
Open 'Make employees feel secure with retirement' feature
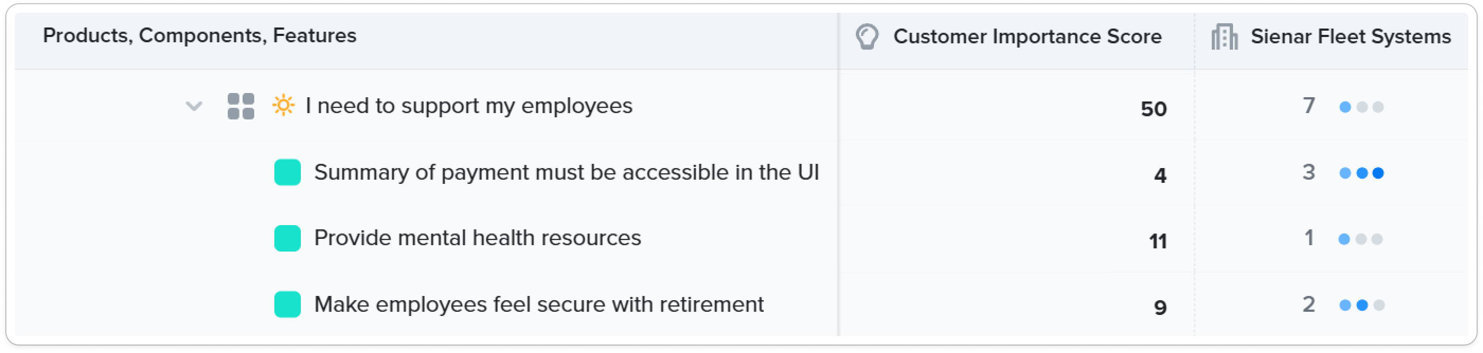(x=539, y=304)
